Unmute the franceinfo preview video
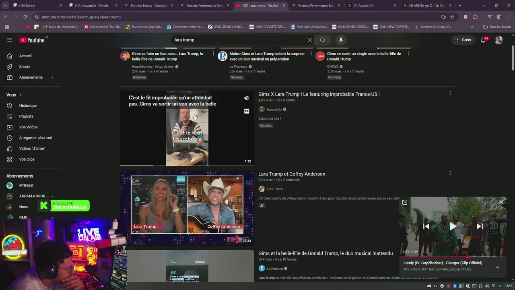 pyautogui.click(x=247, y=98)
